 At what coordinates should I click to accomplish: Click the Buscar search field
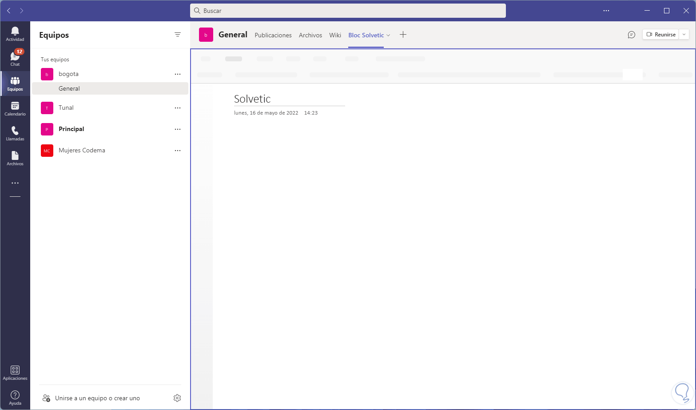348,11
